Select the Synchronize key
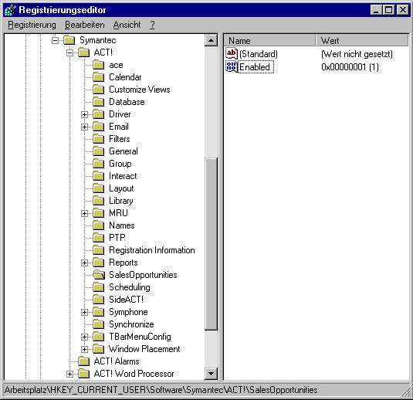This screenshot has height=400, width=413. coord(131,324)
